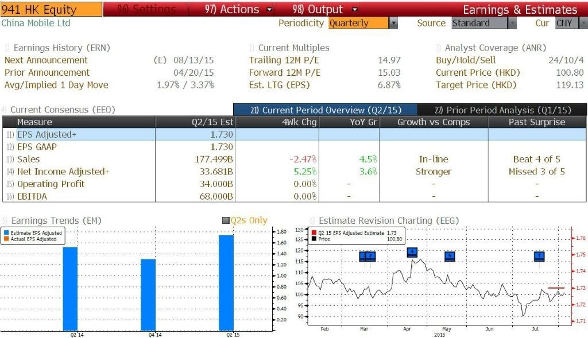Click Operating Profit estimate value 34.000B
The image size is (588, 338).
(x=216, y=184)
